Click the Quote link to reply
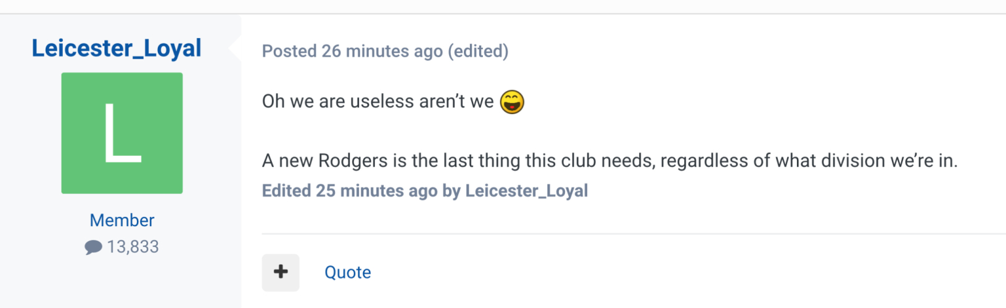This screenshot has width=1006, height=308. point(348,272)
